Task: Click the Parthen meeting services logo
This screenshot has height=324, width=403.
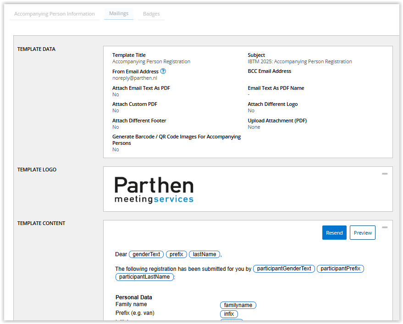Action: point(154,190)
